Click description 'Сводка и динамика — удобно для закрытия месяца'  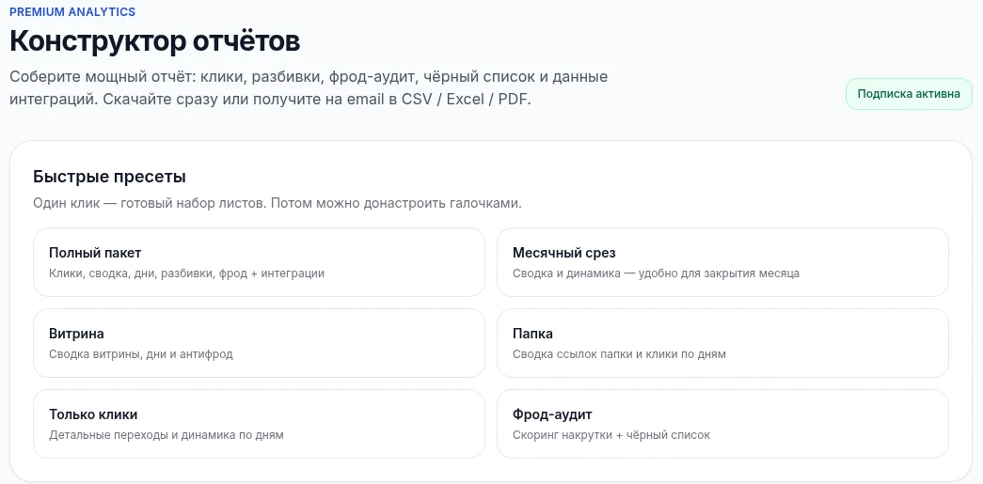(x=656, y=273)
